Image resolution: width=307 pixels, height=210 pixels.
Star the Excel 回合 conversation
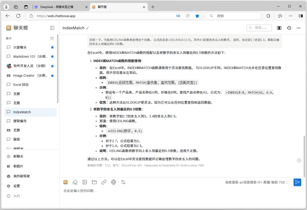point(52,84)
